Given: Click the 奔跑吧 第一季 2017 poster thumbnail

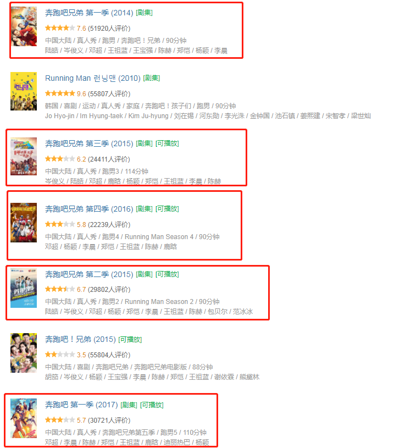Looking at the screenshot, I should [24, 418].
